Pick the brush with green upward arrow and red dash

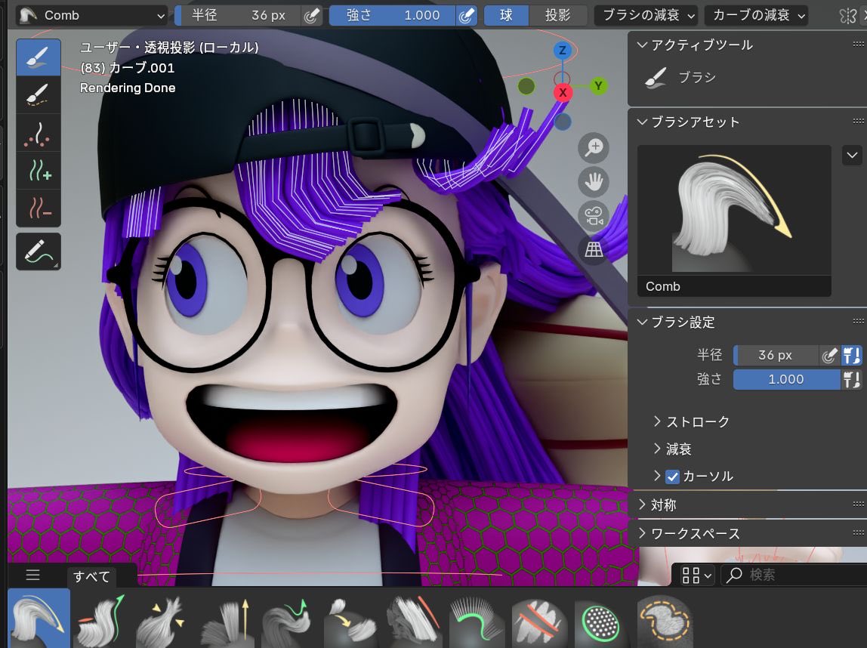(102, 619)
